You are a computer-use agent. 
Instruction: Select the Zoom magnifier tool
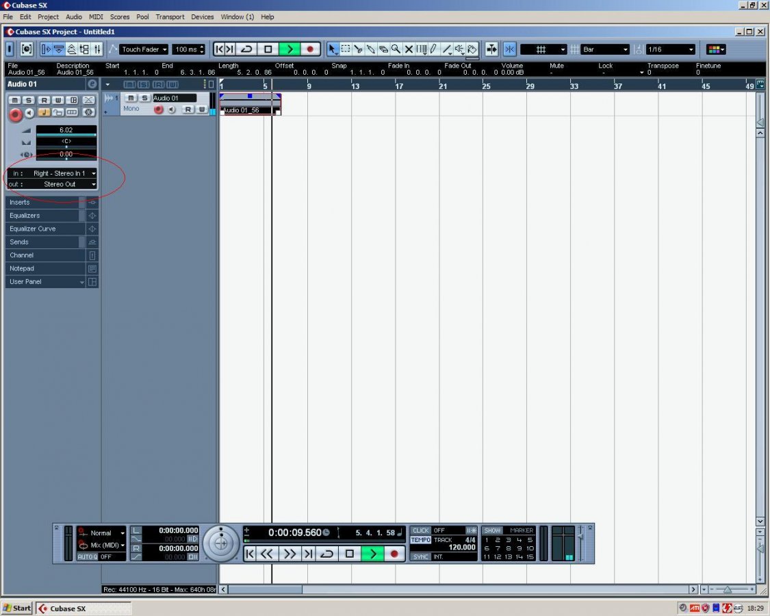396,49
